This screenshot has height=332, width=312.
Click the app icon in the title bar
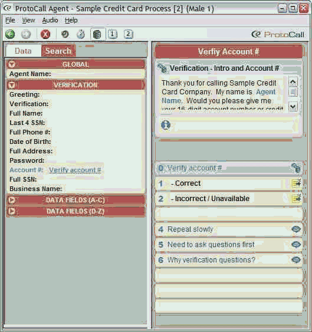[x=7, y=8]
